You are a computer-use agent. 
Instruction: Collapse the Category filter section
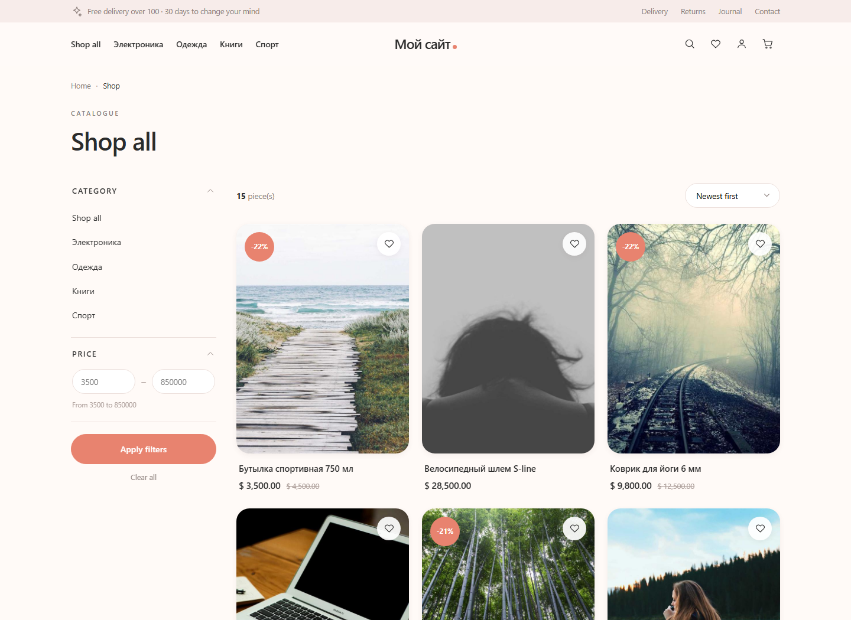pyautogui.click(x=210, y=191)
